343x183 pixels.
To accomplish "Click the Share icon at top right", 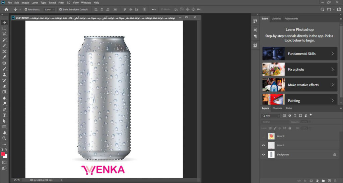I will [339, 9].
